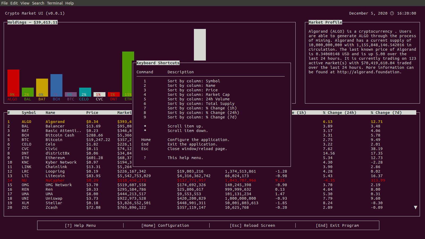Click the date December 5, 2020
The height and width of the screenshot is (239, 425).
368,13
